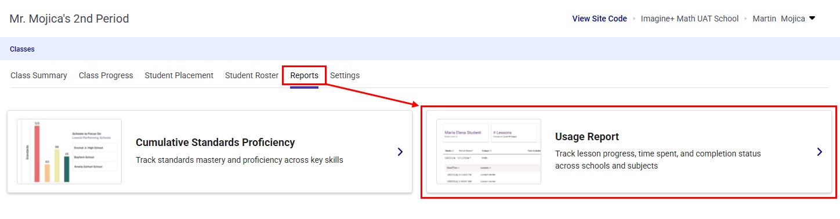The image size is (840, 219).
Task: Click the Cumulative Standards Proficiency chart thumbnail
Action: pyautogui.click(x=69, y=151)
